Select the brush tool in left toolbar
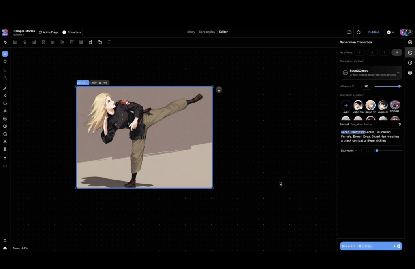The height and width of the screenshot is (269, 415). click(5, 88)
